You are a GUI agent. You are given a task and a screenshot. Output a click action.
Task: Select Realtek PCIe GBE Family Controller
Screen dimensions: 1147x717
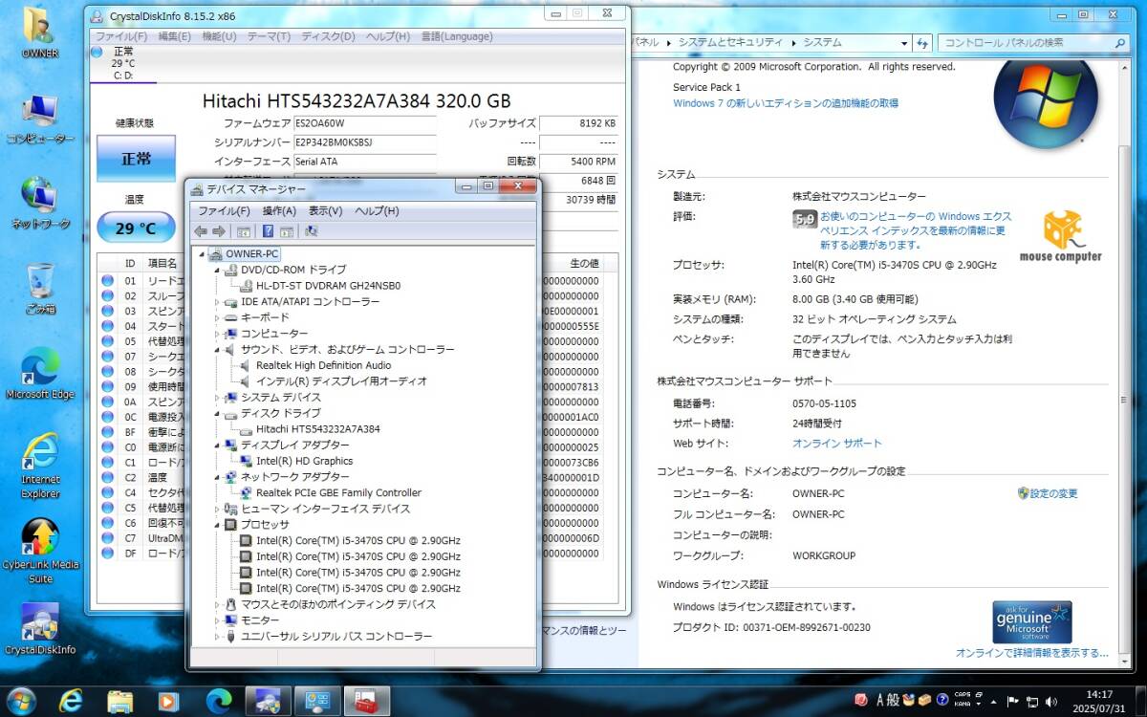coord(338,493)
